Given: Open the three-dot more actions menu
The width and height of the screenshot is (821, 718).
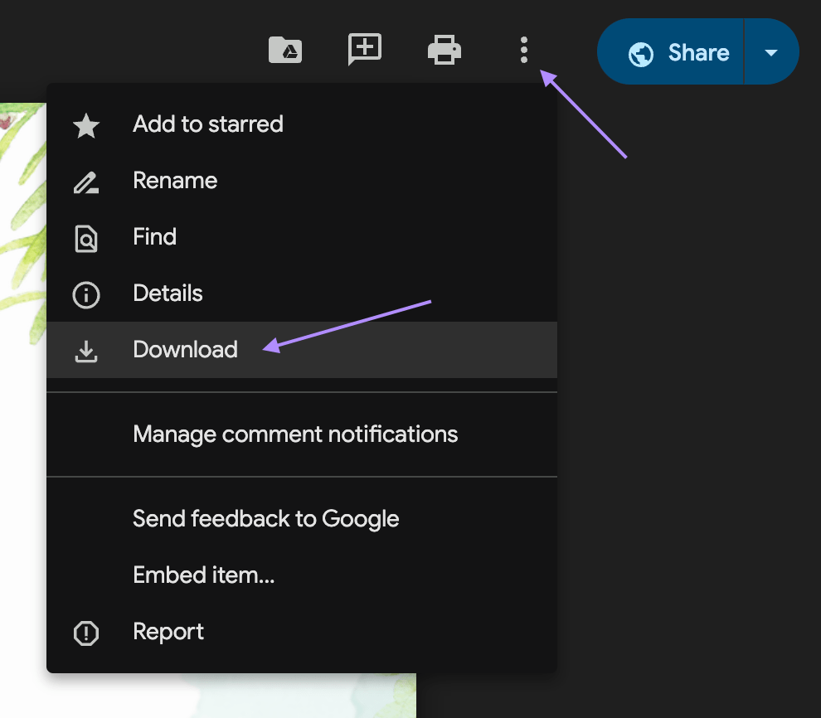Looking at the screenshot, I should (523, 51).
